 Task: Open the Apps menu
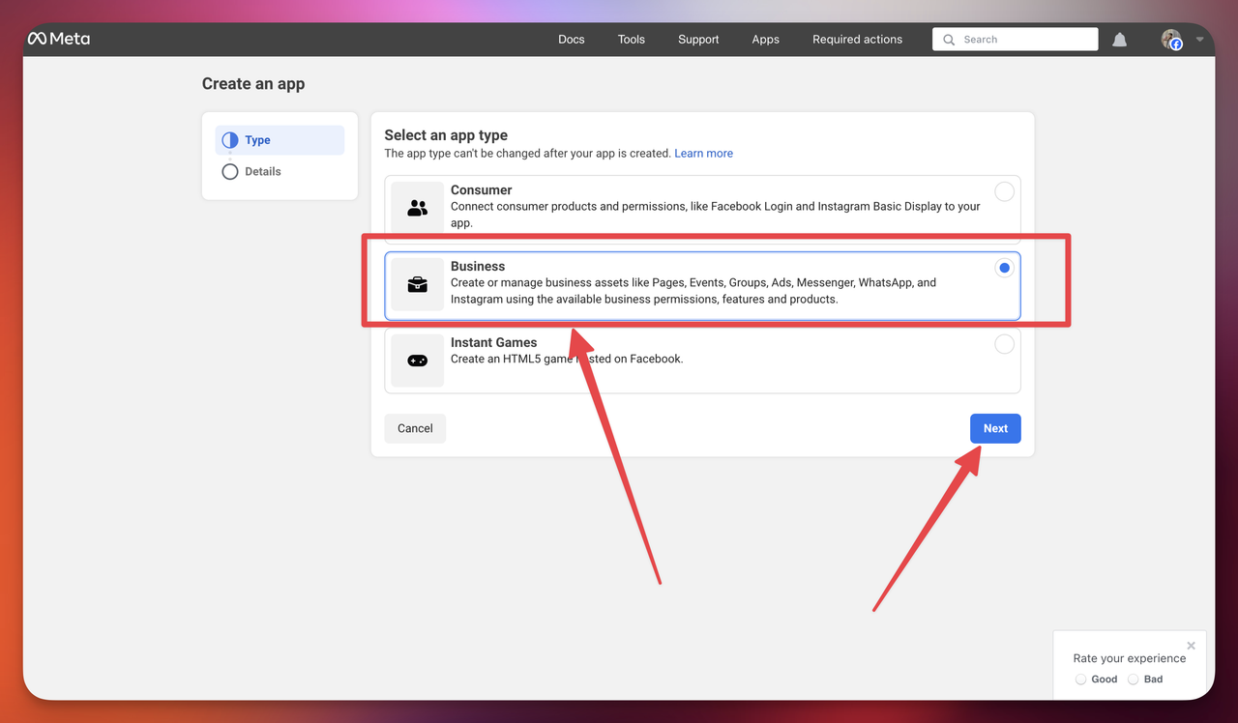[766, 40]
